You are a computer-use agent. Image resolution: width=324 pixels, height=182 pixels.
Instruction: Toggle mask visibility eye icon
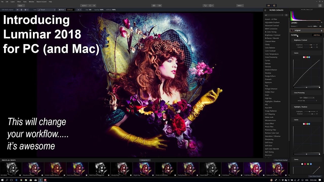pyautogui.click(x=17, y=10)
